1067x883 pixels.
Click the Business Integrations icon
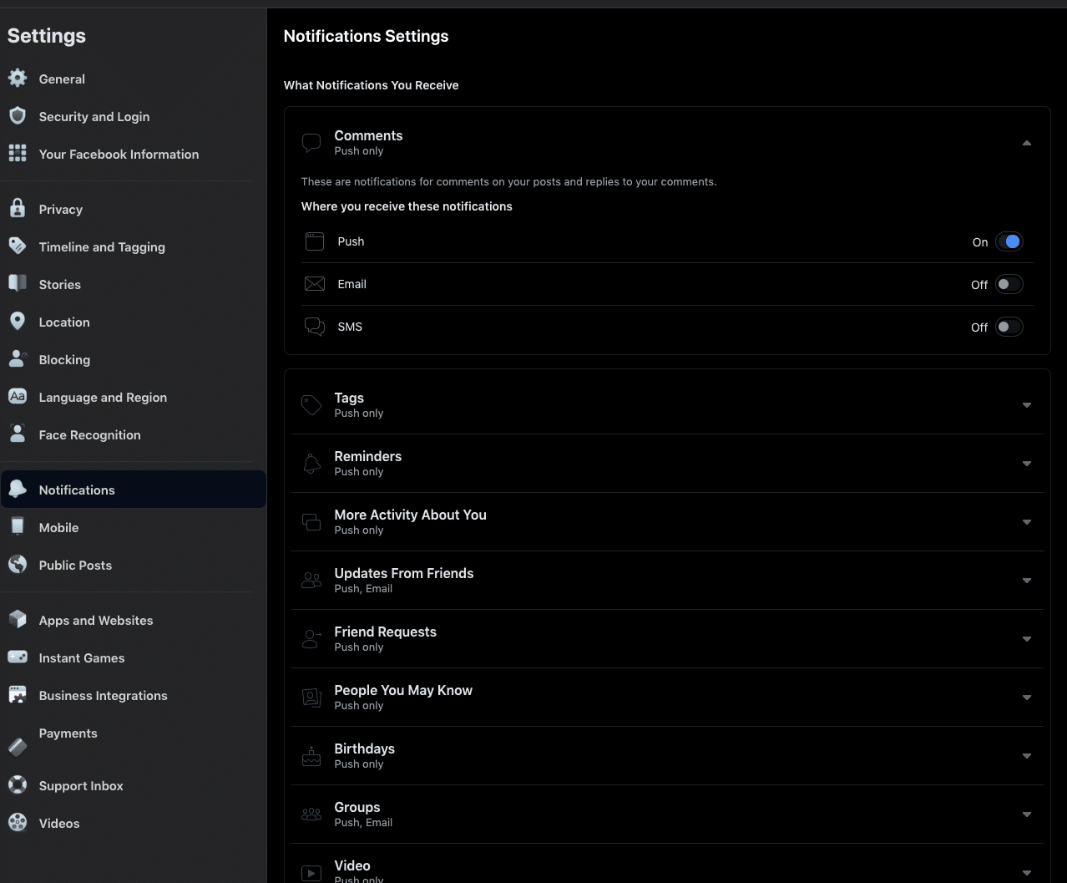point(18,695)
